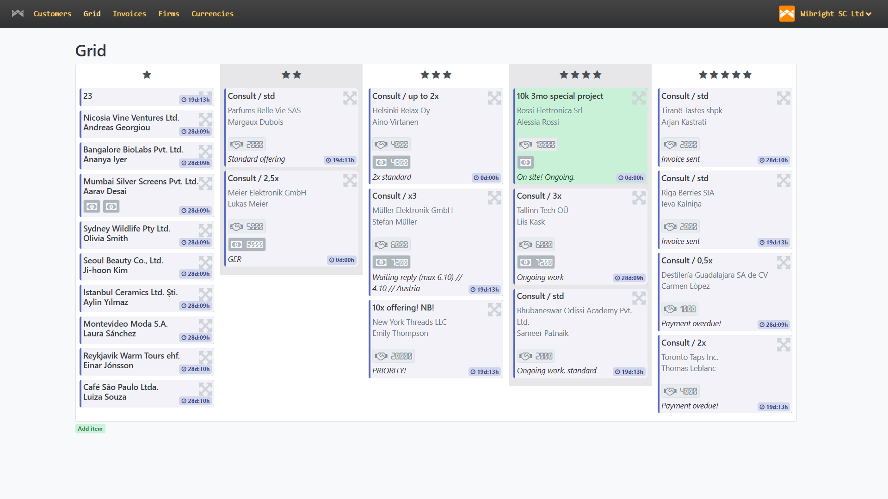Click the 'On site! Ongoing.' note
The width and height of the screenshot is (888, 499).
(x=546, y=177)
